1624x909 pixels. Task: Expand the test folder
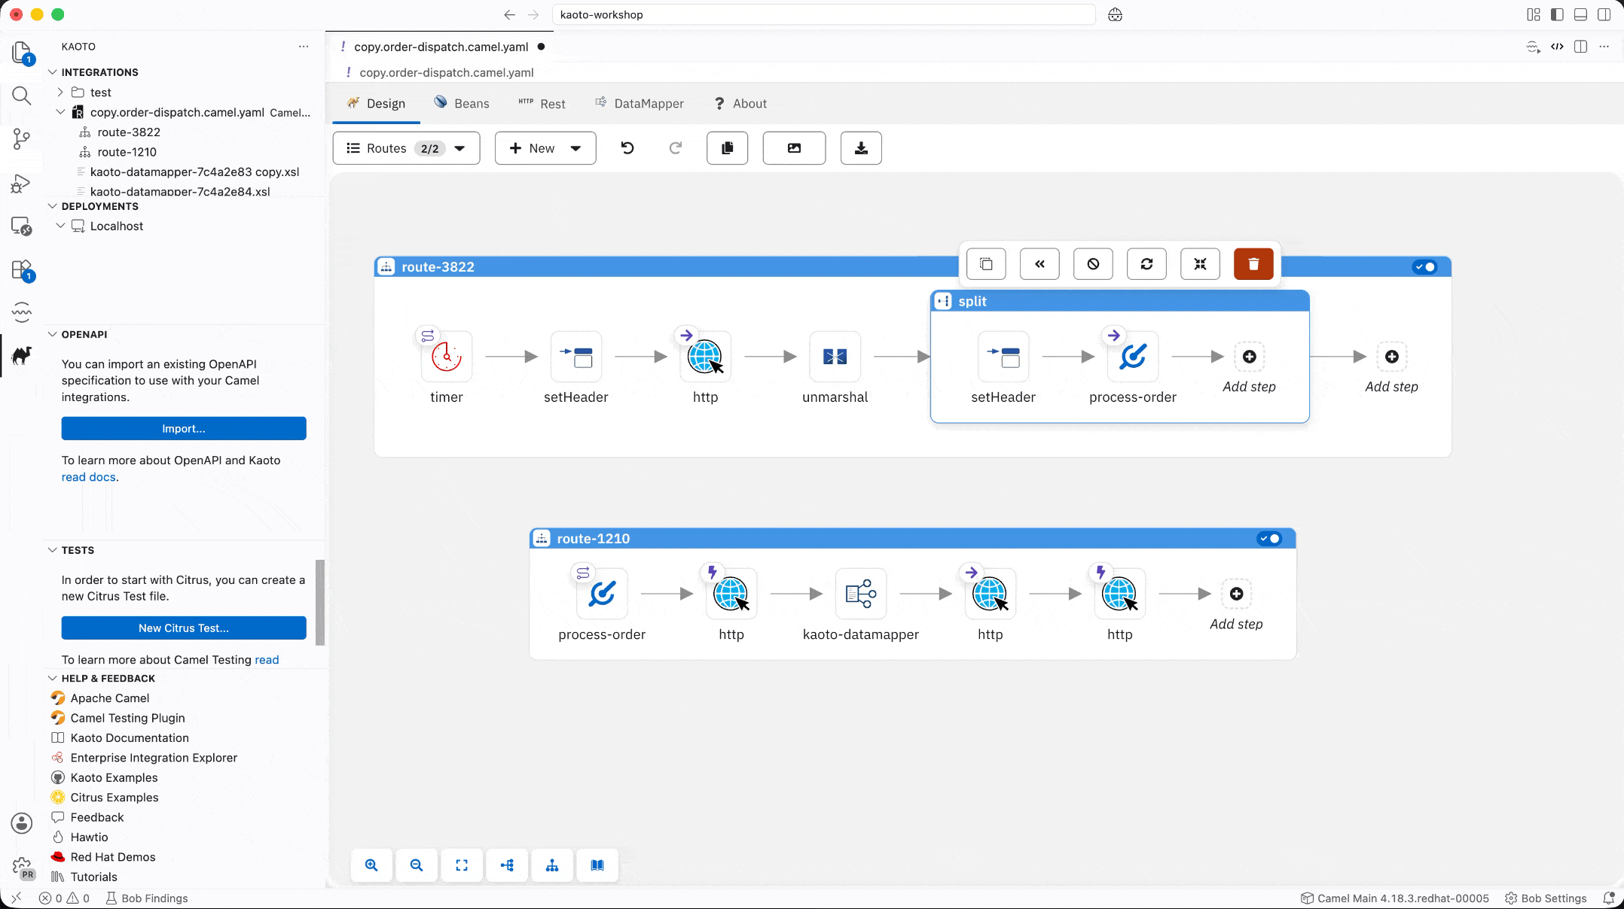point(60,92)
